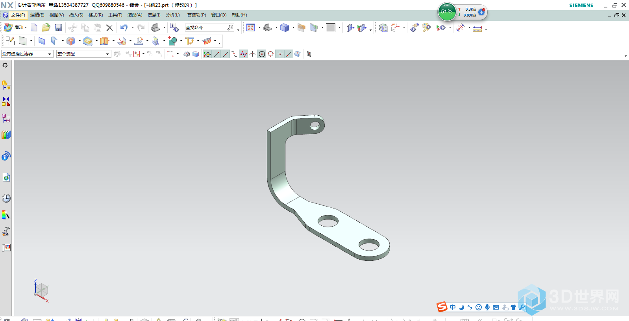Click the magnifier in command finder
The height and width of the screenshot is (321, 629).
click(231, 28)
